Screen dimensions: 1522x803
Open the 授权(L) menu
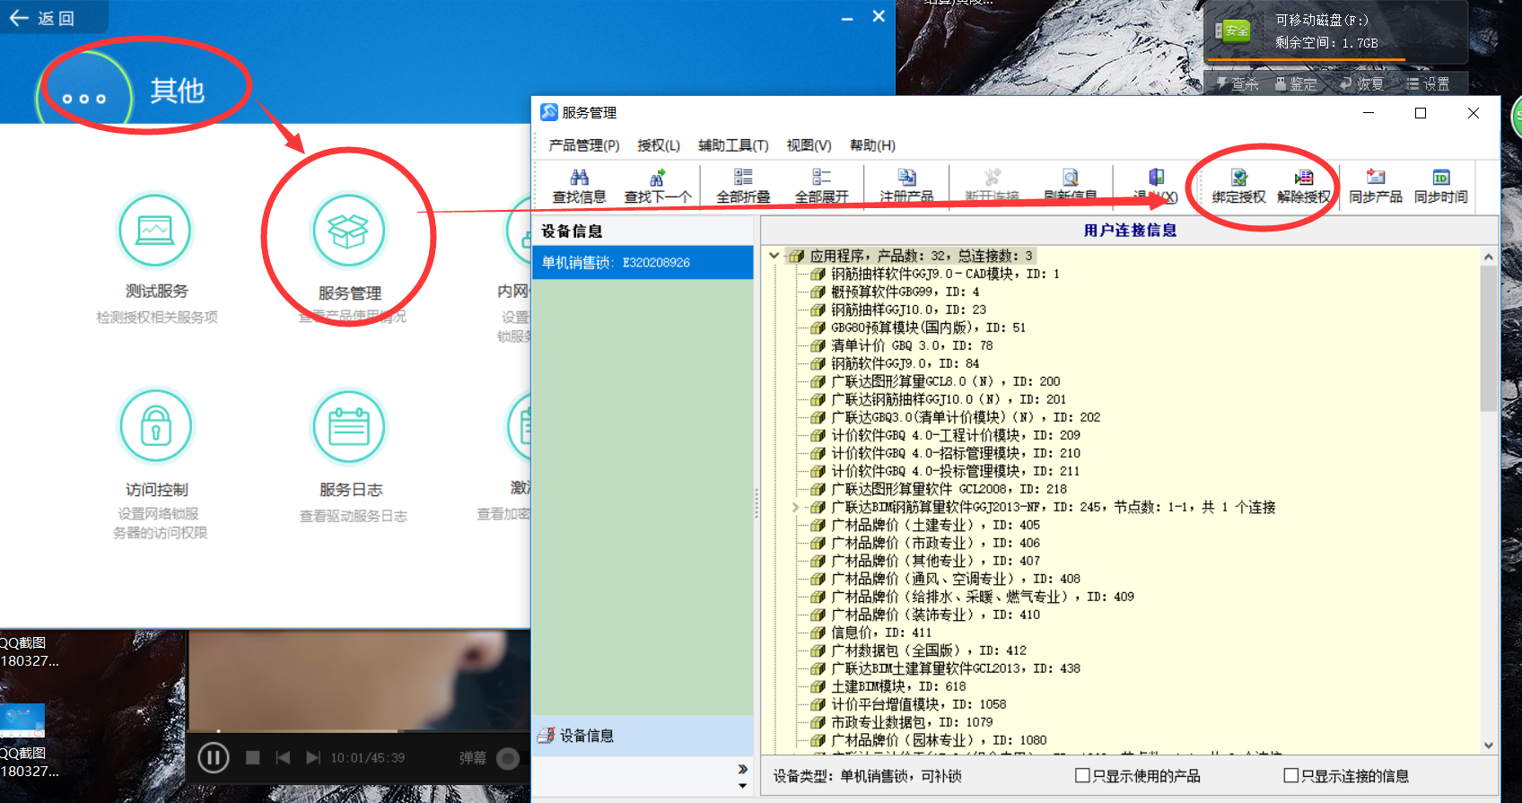pos(659,145)
